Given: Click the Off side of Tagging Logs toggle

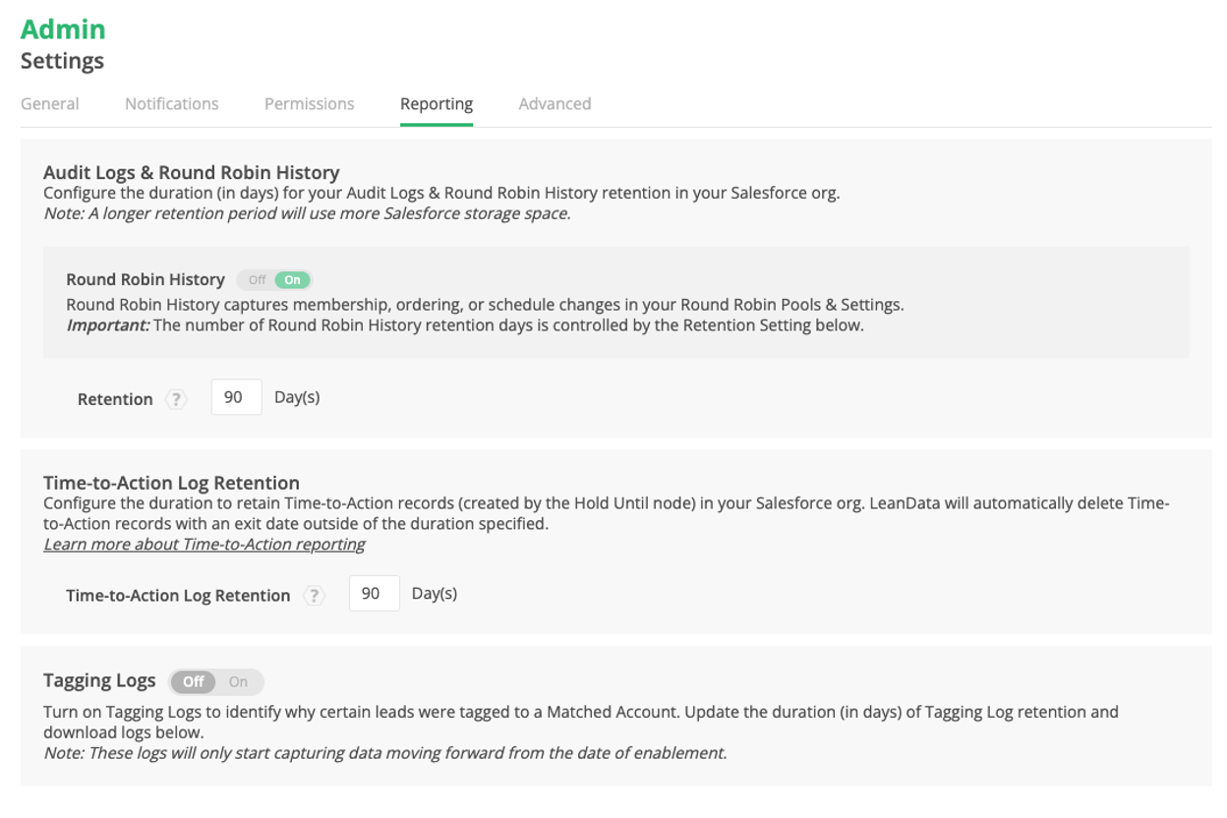Looking at the screenshot, I should pos(194,681).
